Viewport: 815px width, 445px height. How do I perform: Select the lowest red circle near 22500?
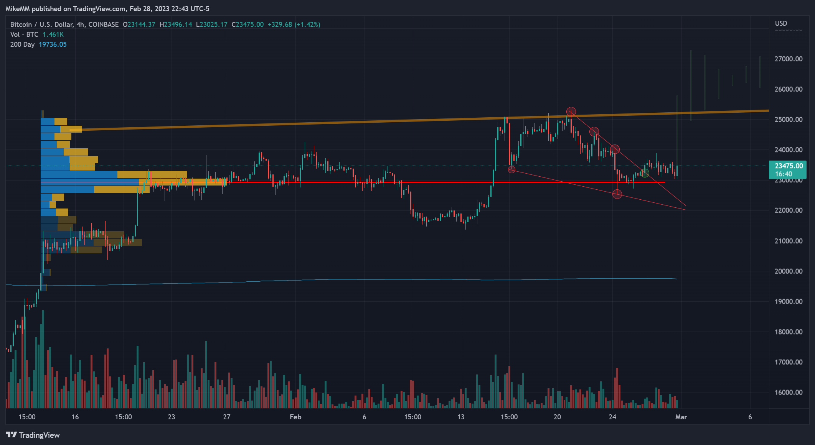(x=617, y=194)
